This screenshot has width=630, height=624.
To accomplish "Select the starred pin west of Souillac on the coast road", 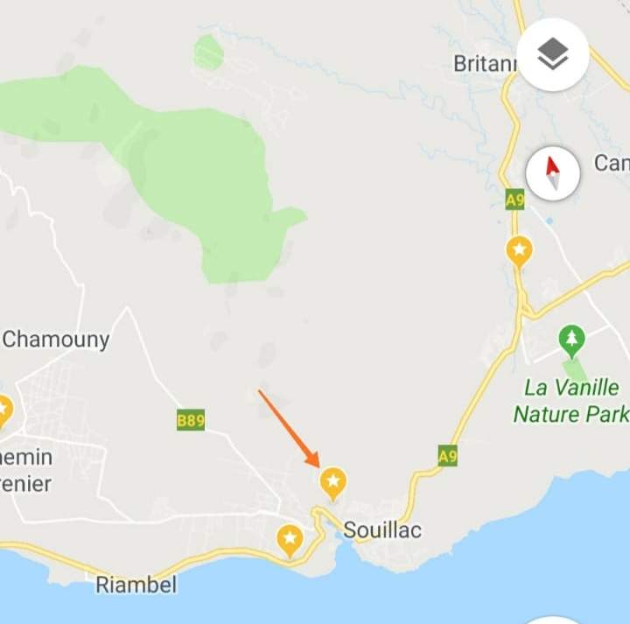I will coord(290,541).
